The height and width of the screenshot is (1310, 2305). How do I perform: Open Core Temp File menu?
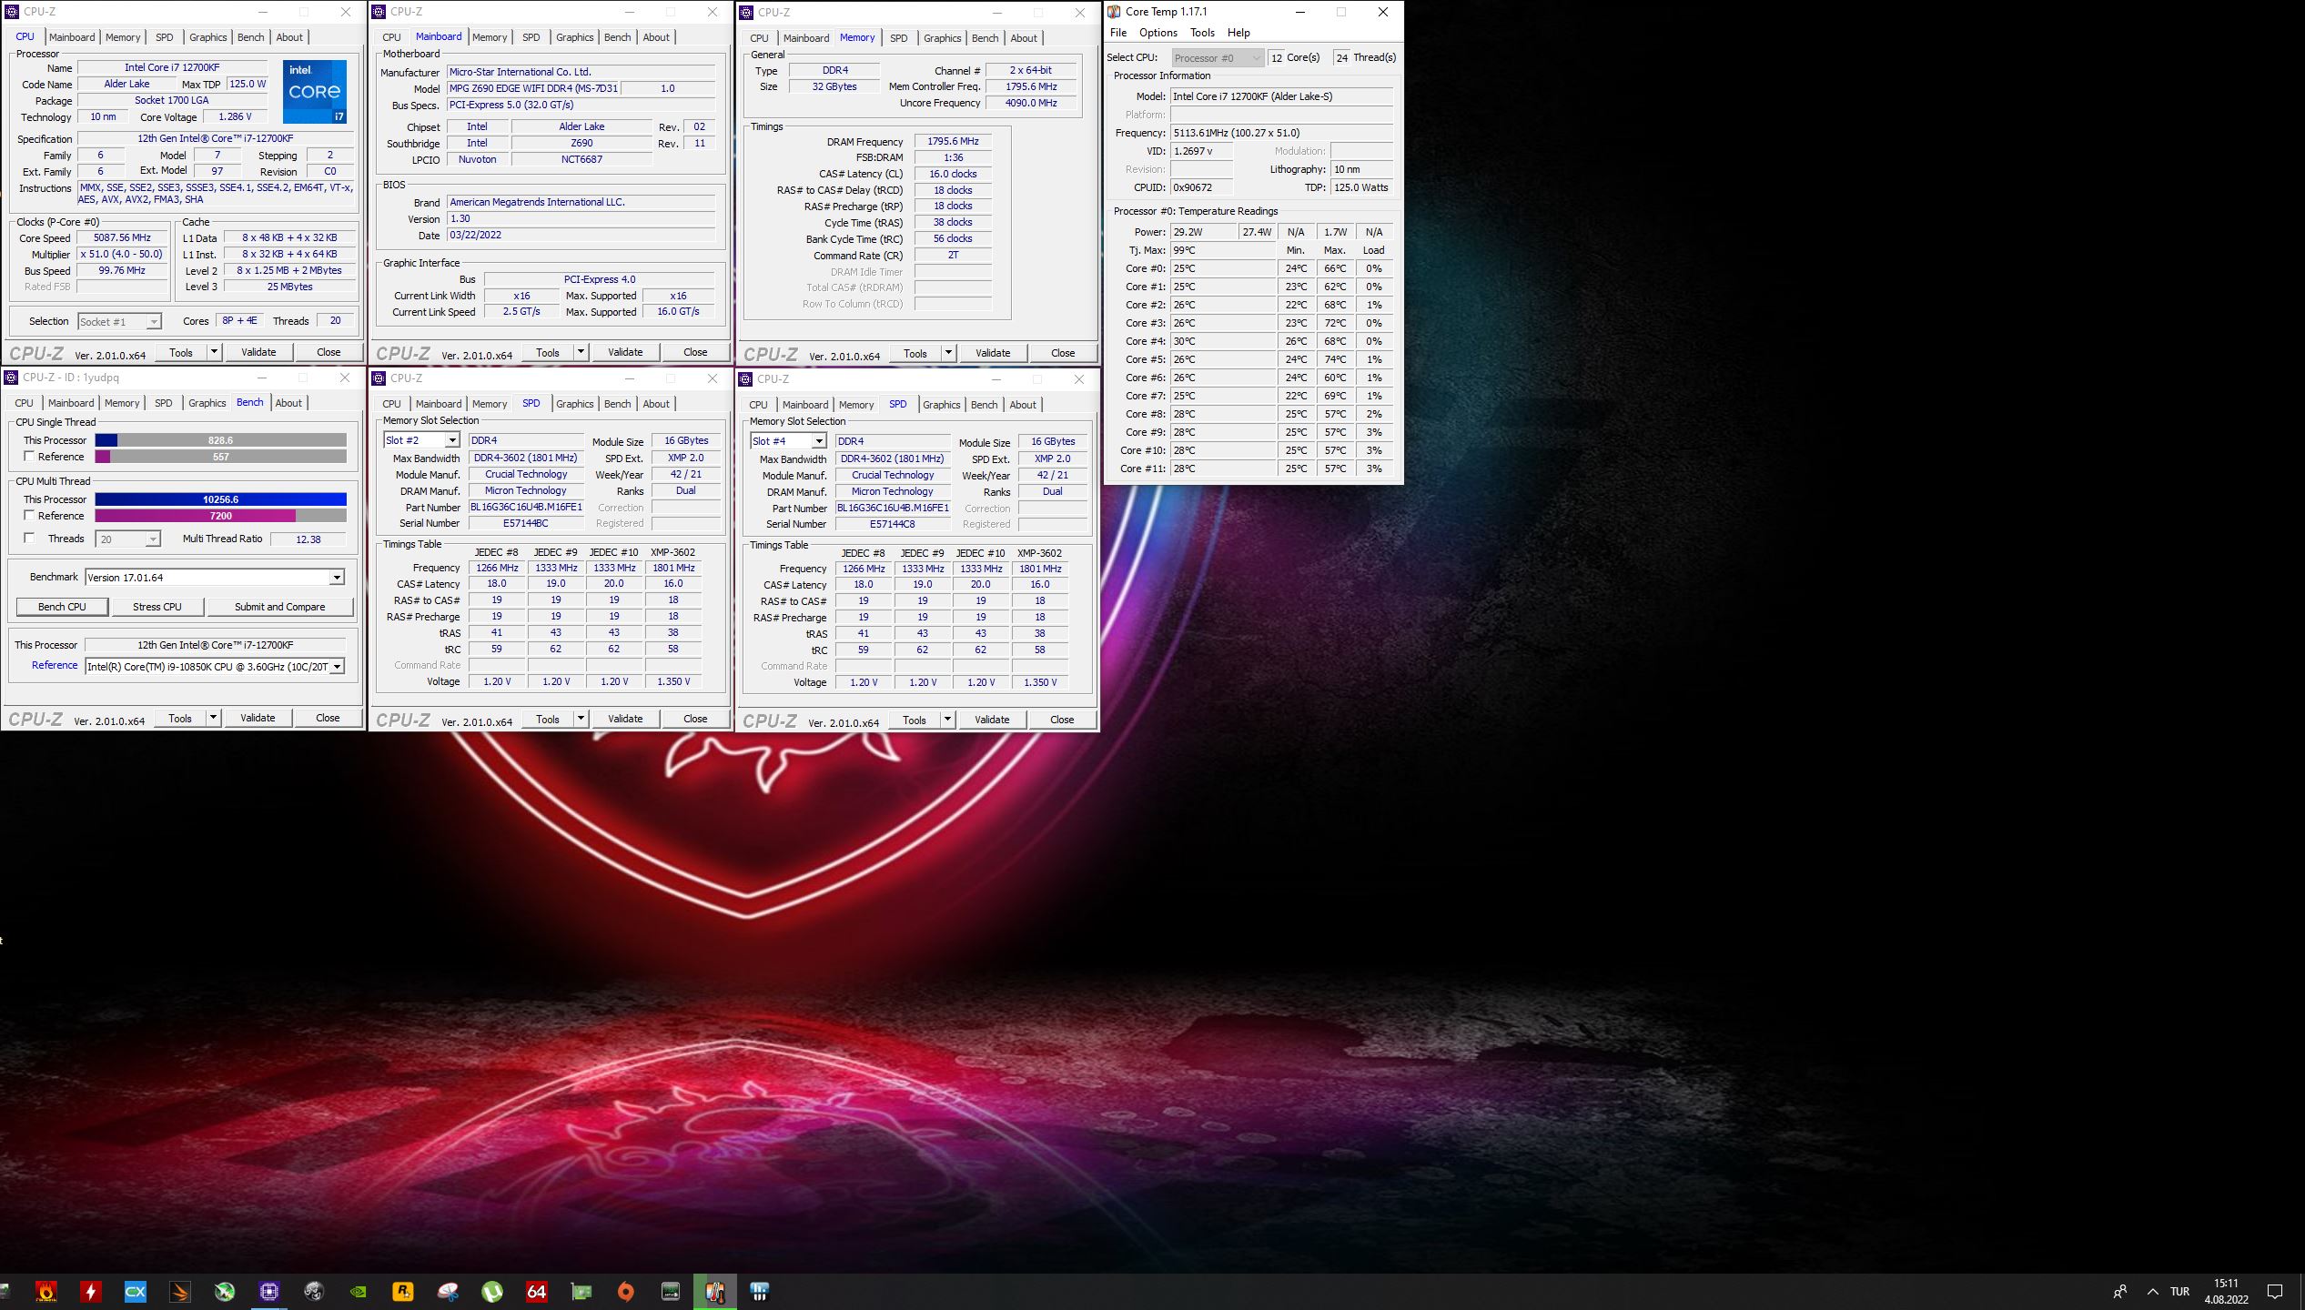[x=1118, y=33]
